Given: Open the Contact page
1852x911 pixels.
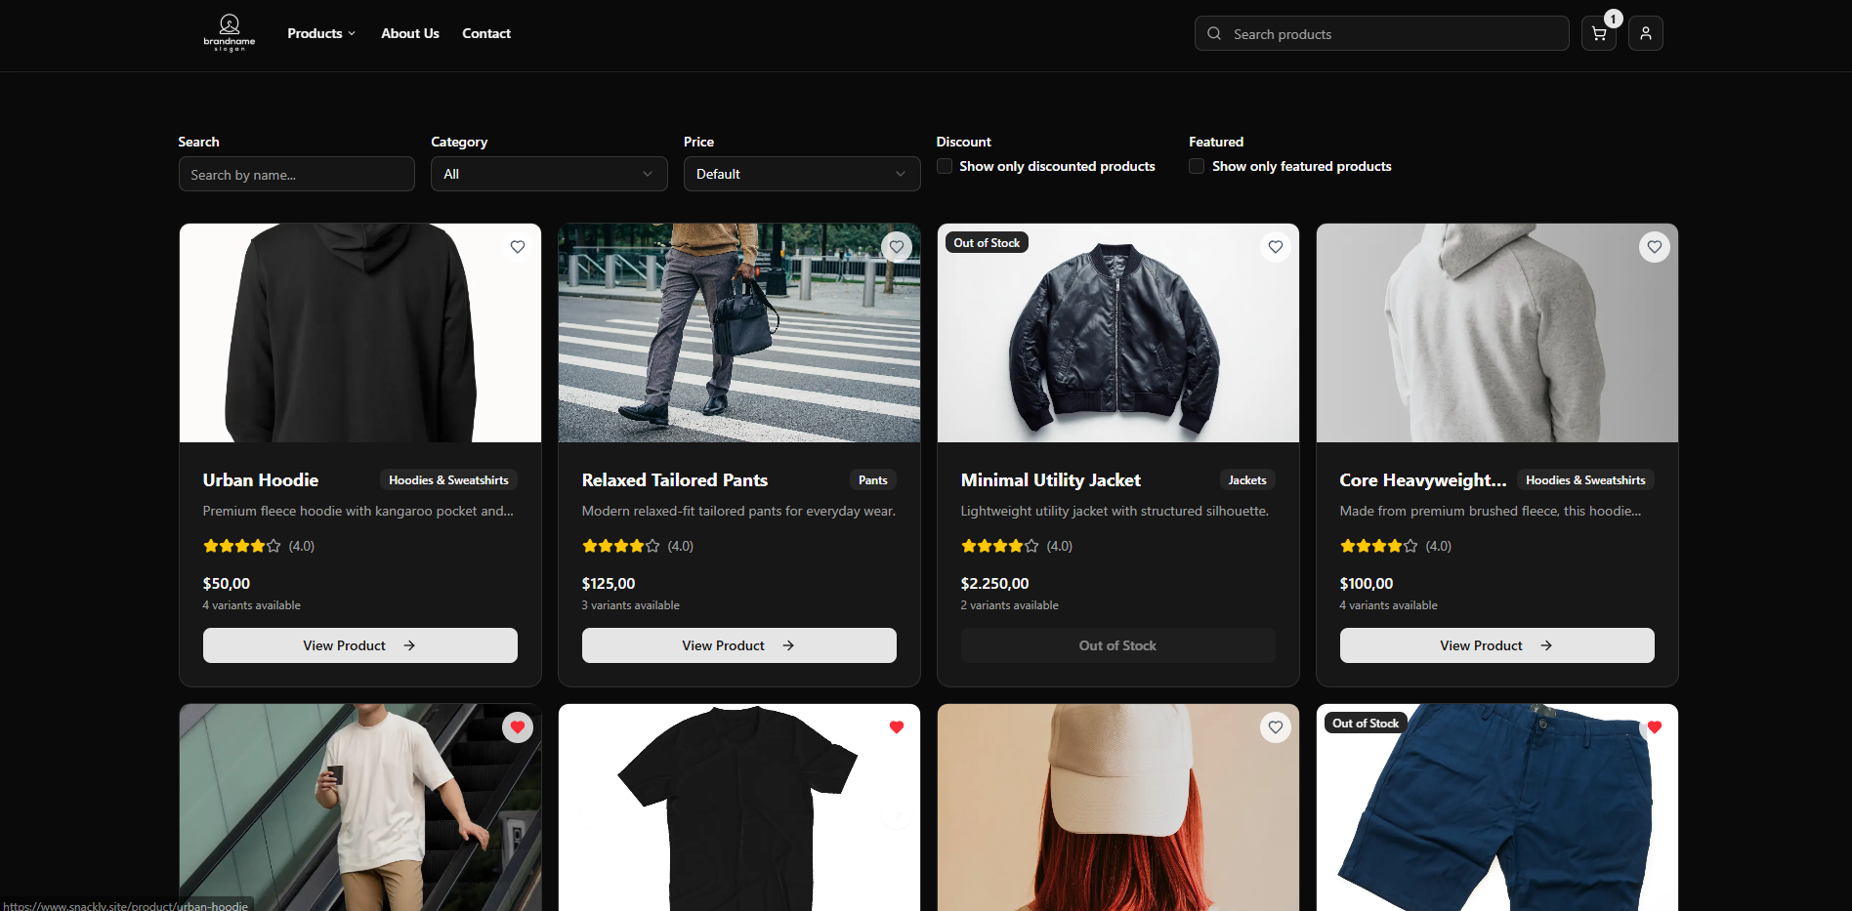Looking at the screenshot, I should (x=486, y=33).
